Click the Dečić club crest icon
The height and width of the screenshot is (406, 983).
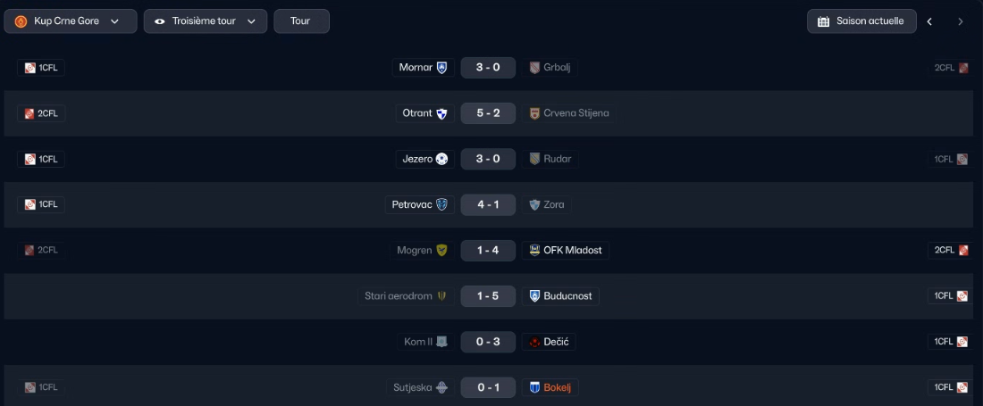[x=534, y=342]
